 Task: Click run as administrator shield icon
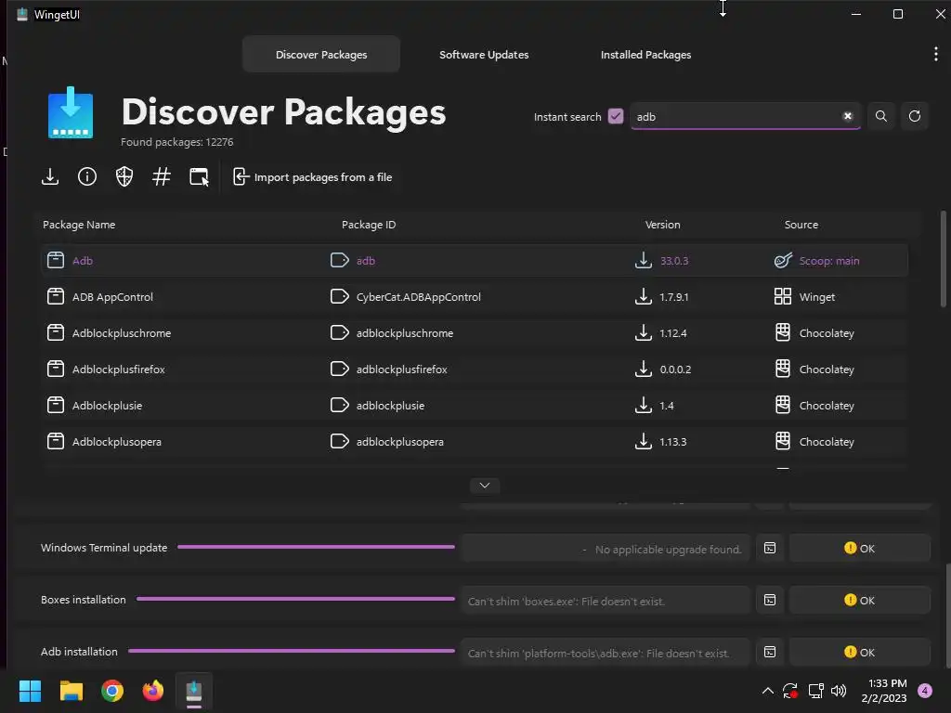(124, 177)
